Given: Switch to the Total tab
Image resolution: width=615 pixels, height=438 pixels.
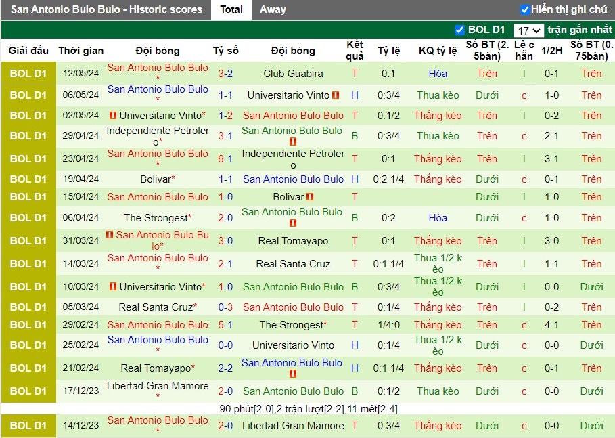Looking at the screenshot, I should click(x=231, y=9).
